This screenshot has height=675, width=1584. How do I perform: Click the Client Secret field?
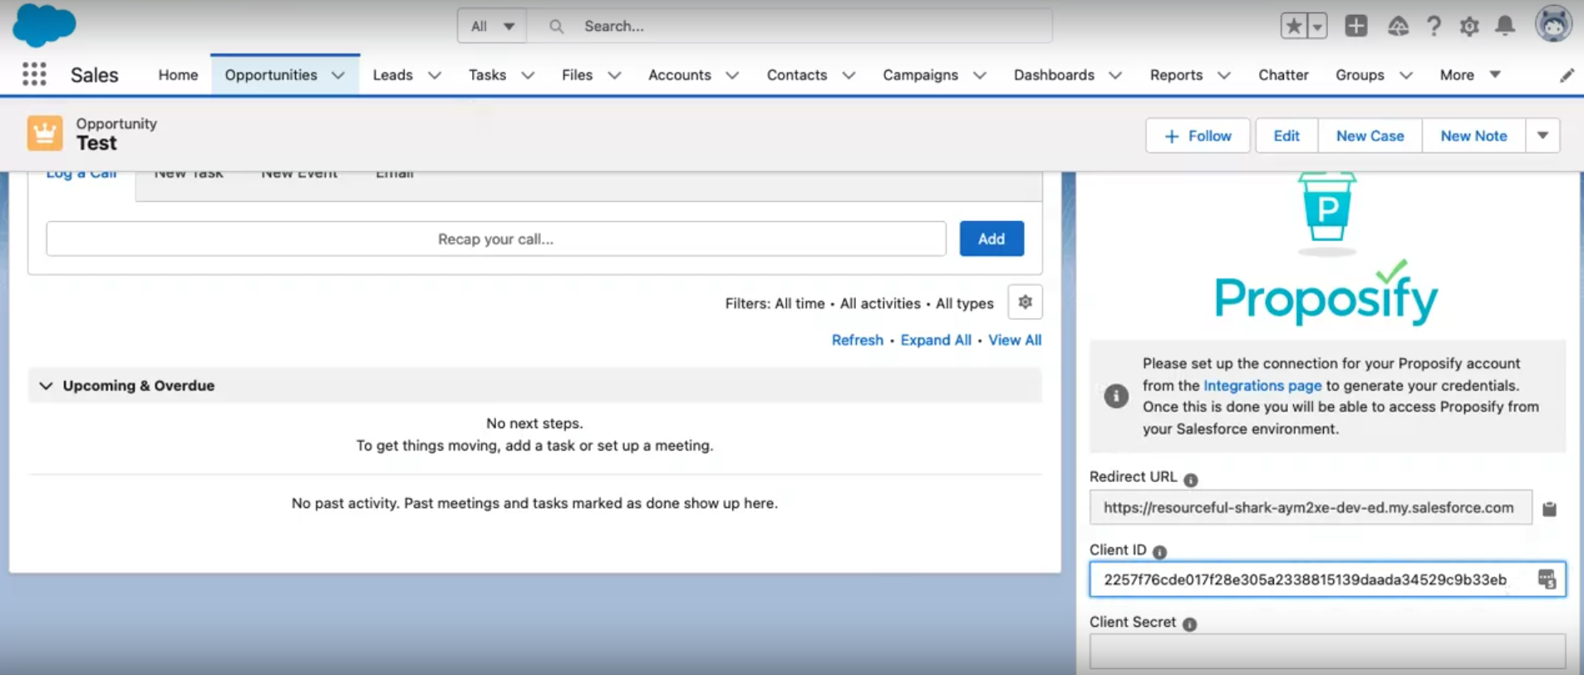coord(1327,651)
